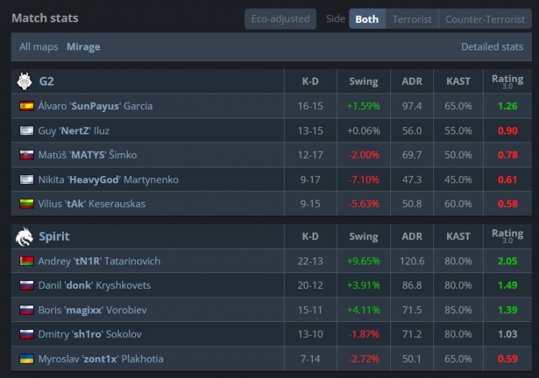The height and width of the screenshot is (378, 539).
Task: Open Danil 'donk' Kryshkovets player profile
Action: click(94, 285)
